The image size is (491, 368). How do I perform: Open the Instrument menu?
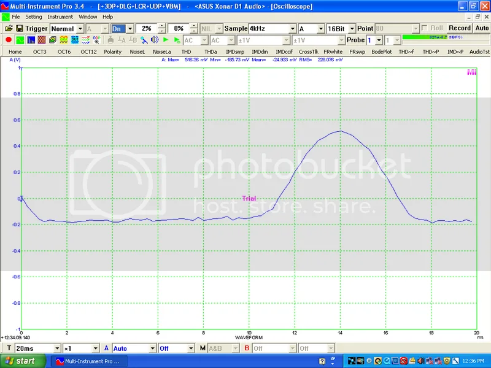pyautogui.click(x=60, y=17)
